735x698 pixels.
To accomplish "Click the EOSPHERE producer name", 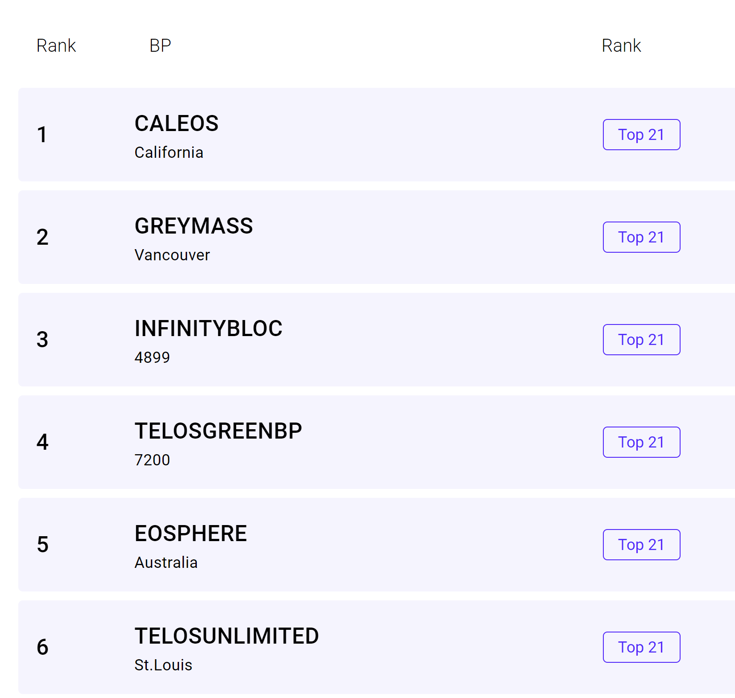I will click(191, 534).
